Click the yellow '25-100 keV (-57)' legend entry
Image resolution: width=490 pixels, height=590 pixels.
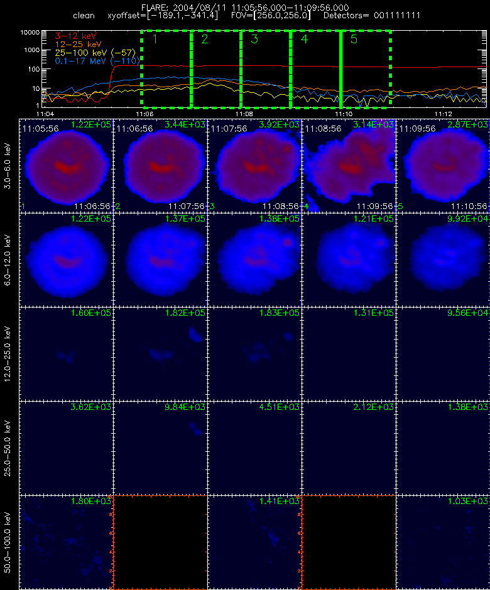pos(95,53)
